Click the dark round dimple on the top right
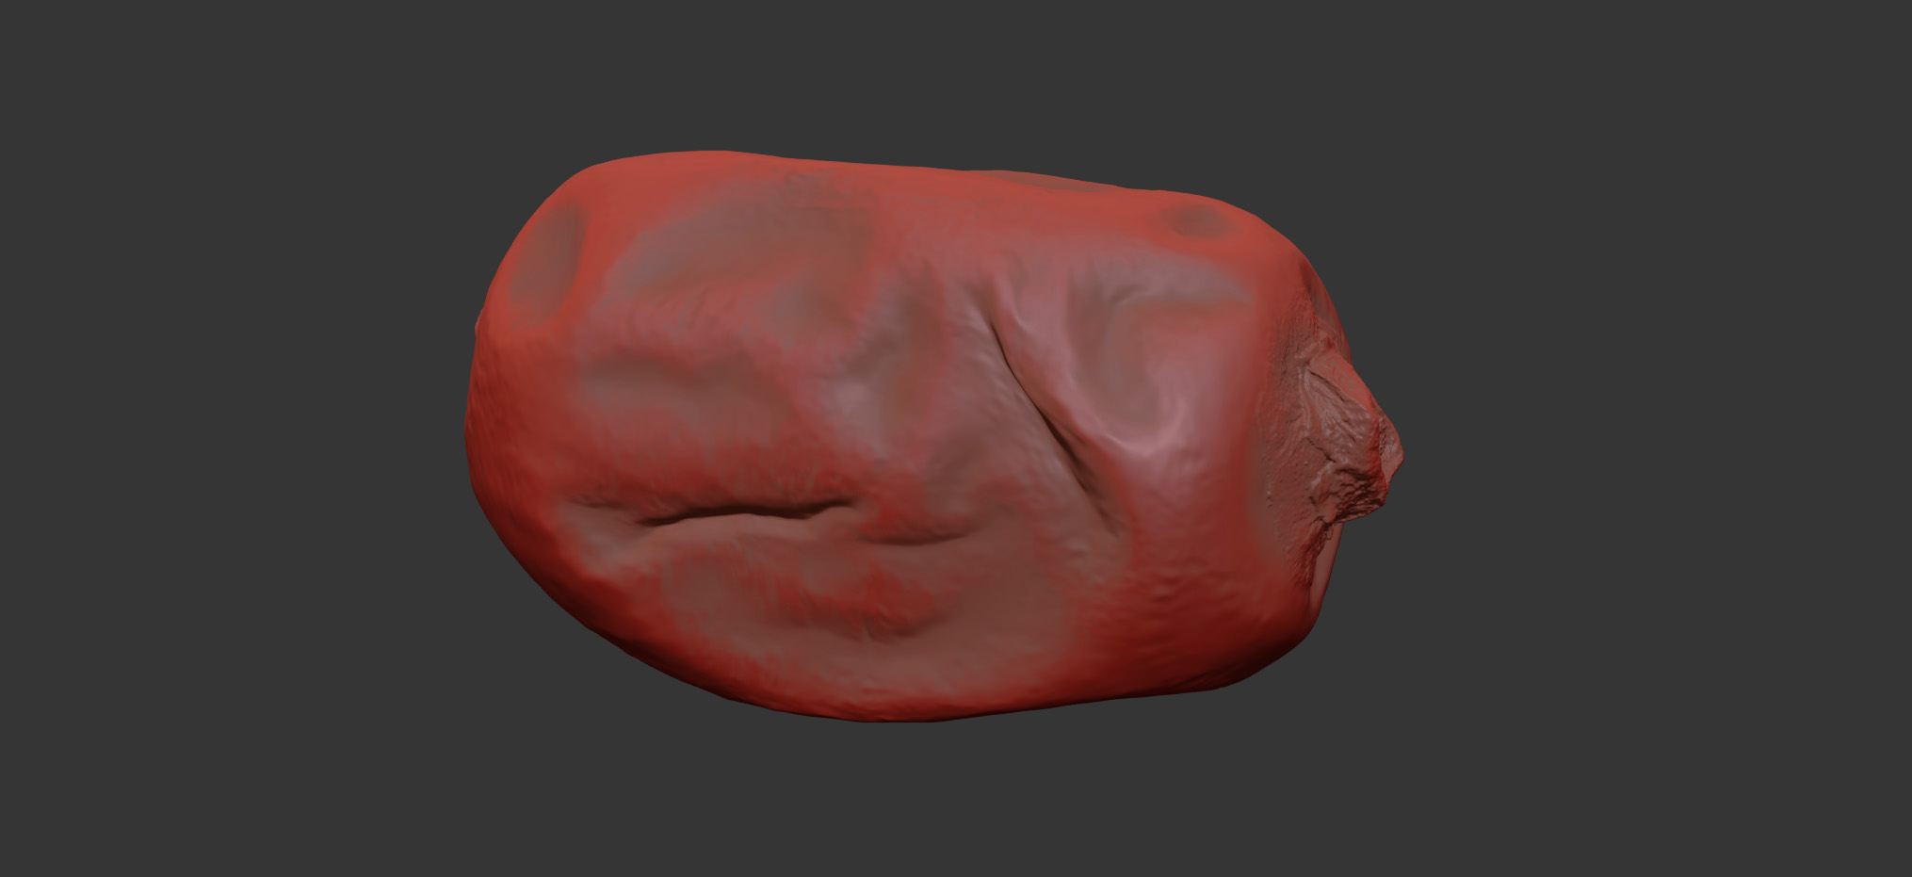Image resolution: width=1912 pixels, height=877 pixels. pos(1196,222)
